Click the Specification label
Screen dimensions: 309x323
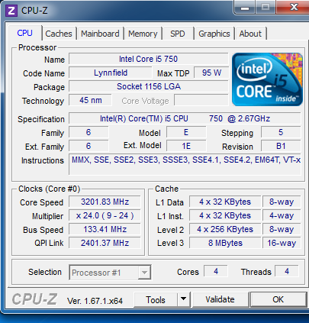[41, 119]
